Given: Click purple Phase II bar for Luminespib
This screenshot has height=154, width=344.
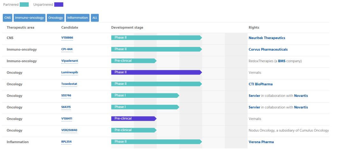Looking at the screenshot, I should pos(156,72).
